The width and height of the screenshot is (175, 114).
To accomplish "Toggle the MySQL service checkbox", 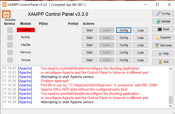I will tap(10, 37).
